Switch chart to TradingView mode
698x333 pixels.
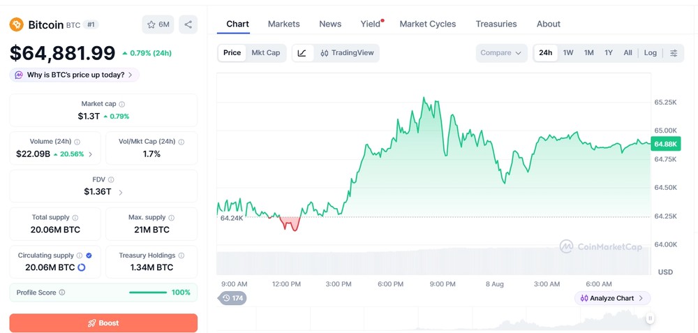pos(347,53)
